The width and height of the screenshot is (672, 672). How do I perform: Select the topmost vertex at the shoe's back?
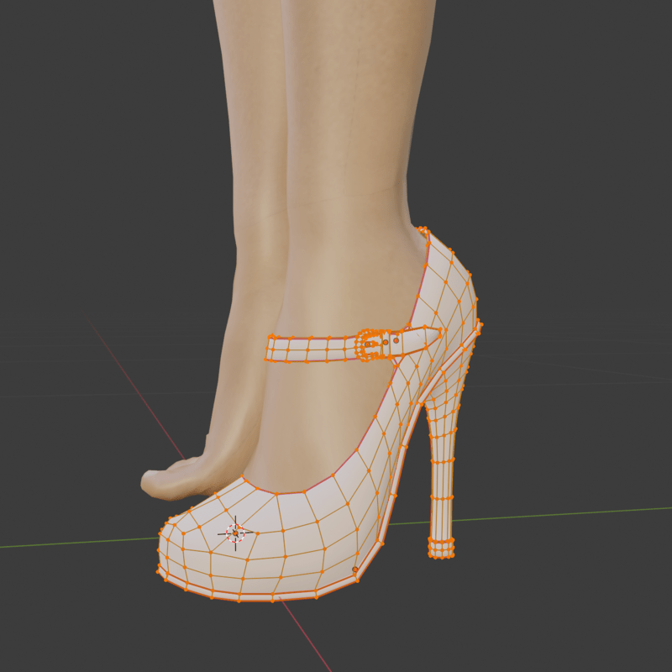pyautogui.click(x=423, y=228)
